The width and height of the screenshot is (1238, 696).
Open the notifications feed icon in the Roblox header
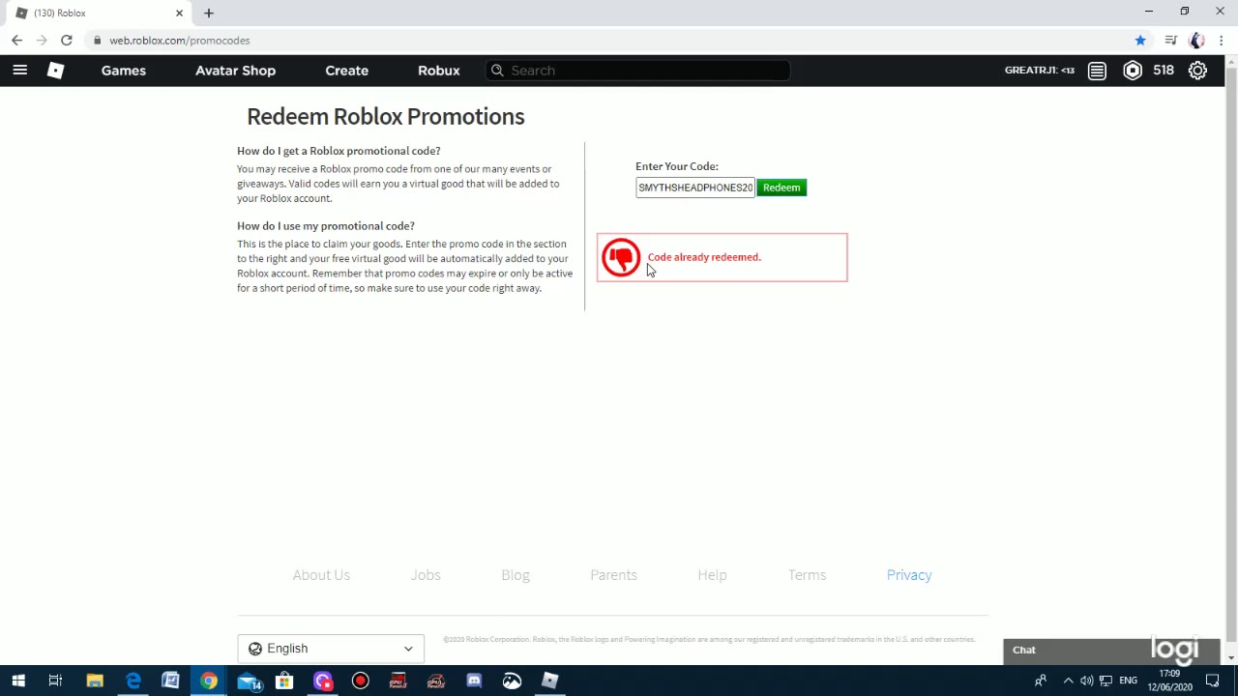click(x=1097, y=71)
